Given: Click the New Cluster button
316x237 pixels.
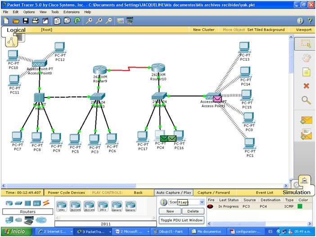Looking at the screenshot, I should (x=204, y=30).
